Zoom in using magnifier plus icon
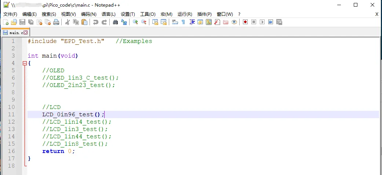The height and width of the screenshot is (175, 382). coord(135,22)
